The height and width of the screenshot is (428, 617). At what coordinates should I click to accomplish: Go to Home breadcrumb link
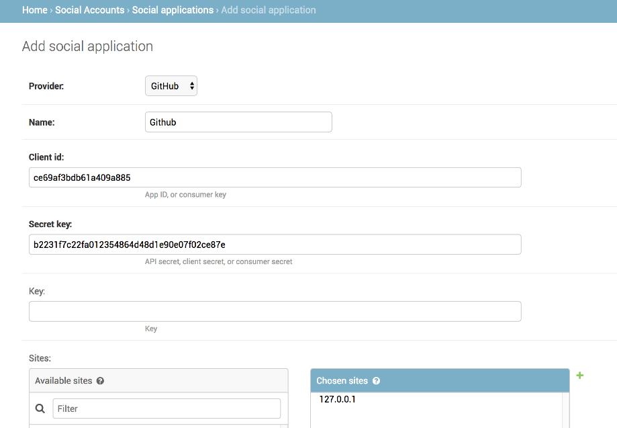[35, 10]
